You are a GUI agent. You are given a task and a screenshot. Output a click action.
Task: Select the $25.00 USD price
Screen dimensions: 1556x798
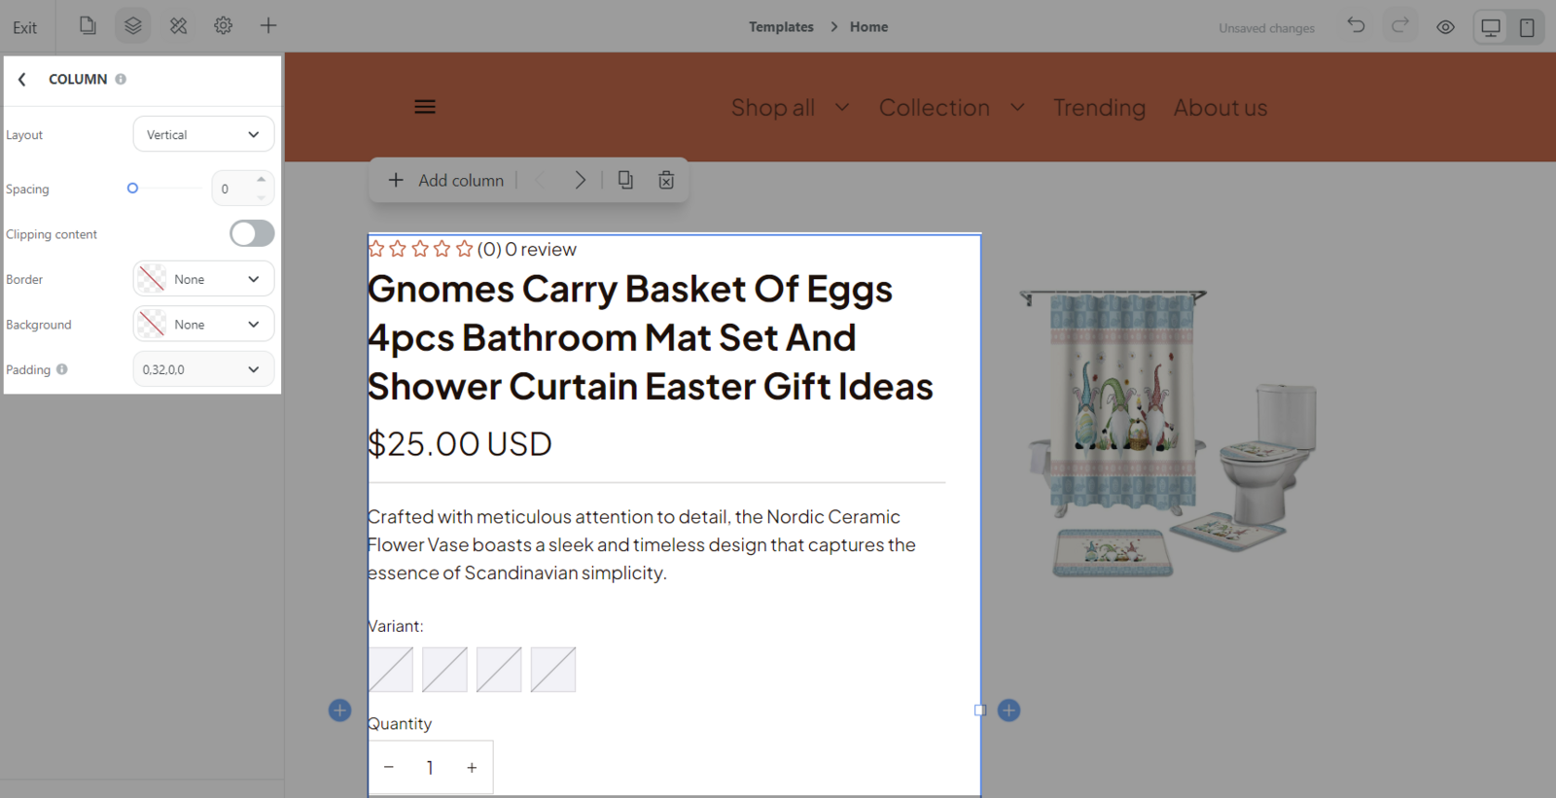coord(460,444)
